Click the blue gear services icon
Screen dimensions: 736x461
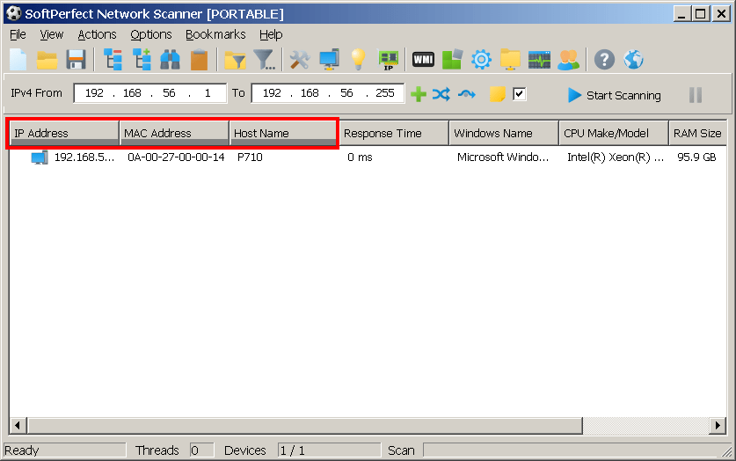coord(481,60)
